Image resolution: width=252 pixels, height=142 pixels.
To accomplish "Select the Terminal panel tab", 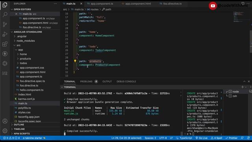I will click(x=70, y=82).
